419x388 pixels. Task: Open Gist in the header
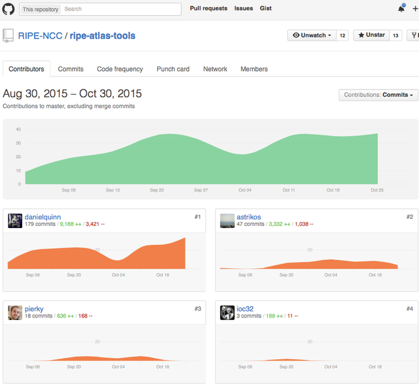[x=266, y=8]
